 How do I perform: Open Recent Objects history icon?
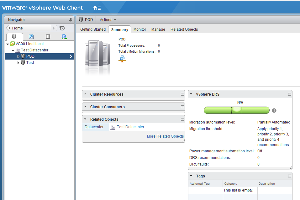point(62,28)
